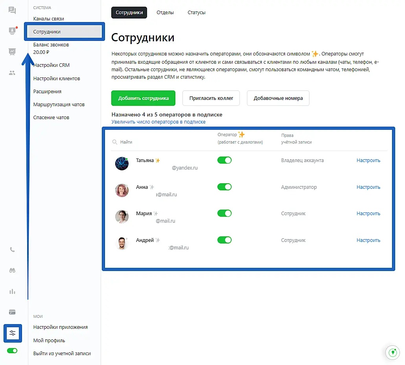This screenshot has height=365, width=405.
Task: Switch to the Статусы tab
Action: tap(197, 13)
